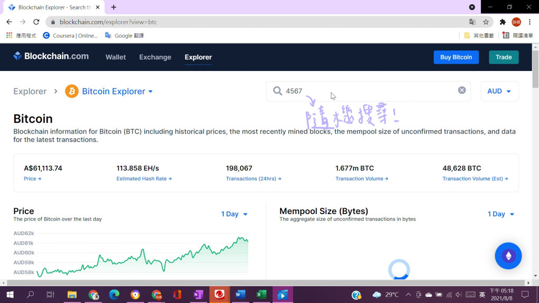Image resolution: width=539 pixels, height=303 pixels.
Task: Click the floating Ethereum chat bubble
Action: tap(508, 256)
